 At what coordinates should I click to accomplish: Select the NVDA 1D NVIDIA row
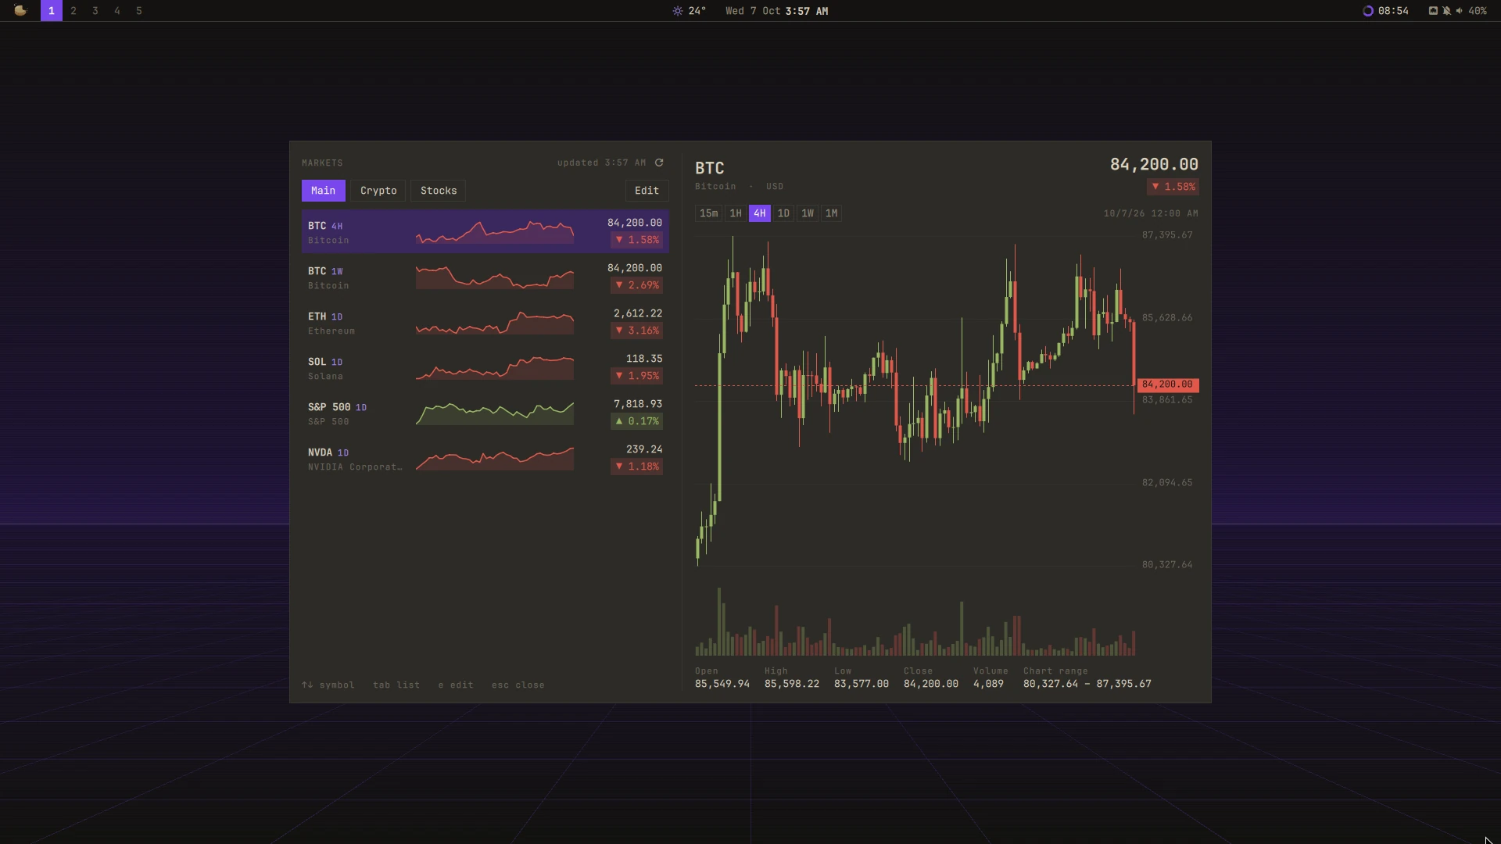point(485,458)
